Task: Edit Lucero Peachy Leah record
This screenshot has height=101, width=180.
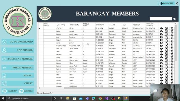Action: pos(166,60)
